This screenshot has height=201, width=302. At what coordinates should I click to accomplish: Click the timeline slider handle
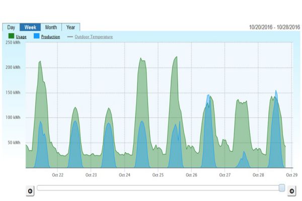tap(282, 188)
